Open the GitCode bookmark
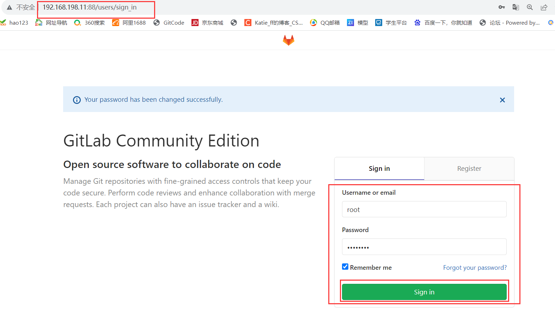Viewport: 555px width, 312px height. pyautogui.click(x=169, y=23)
